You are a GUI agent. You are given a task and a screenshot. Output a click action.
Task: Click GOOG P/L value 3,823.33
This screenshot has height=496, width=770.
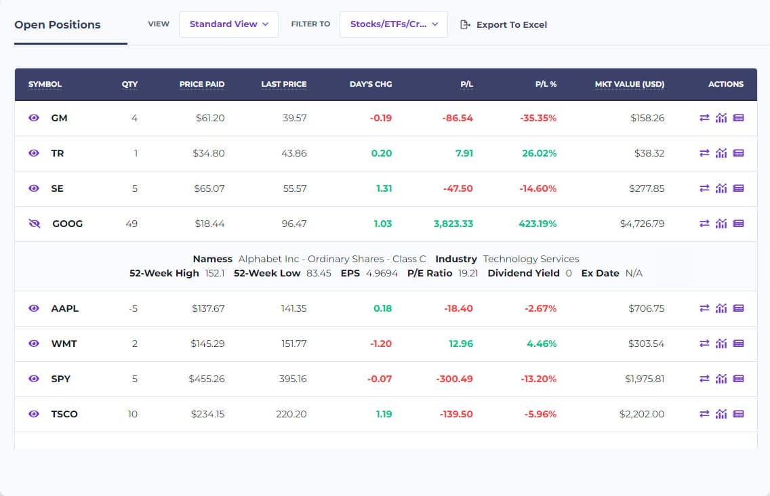[x=453, y=224]
